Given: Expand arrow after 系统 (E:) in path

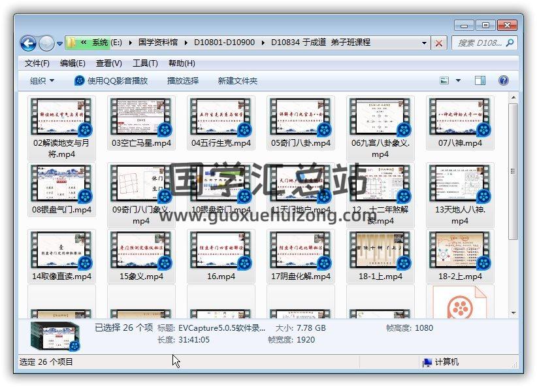Looking at the screenshot, I should point(130,43).
